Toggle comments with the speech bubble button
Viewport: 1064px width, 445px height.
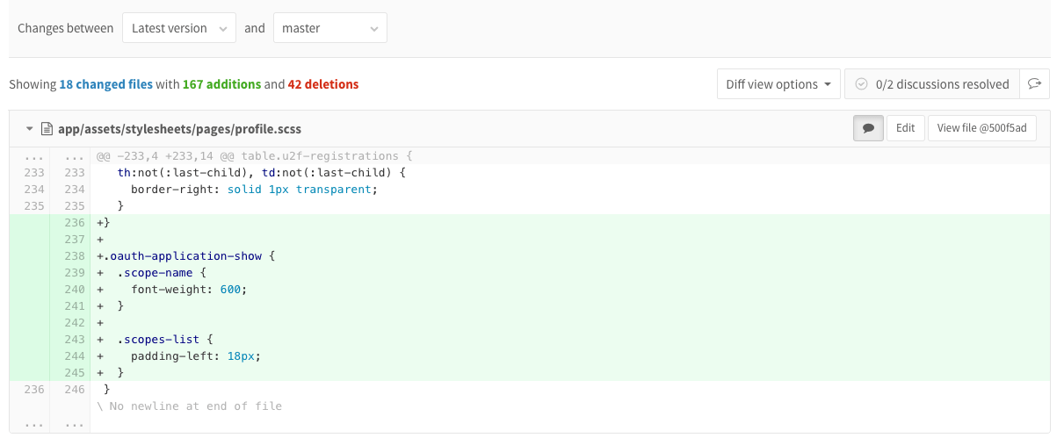coord(867,128)
